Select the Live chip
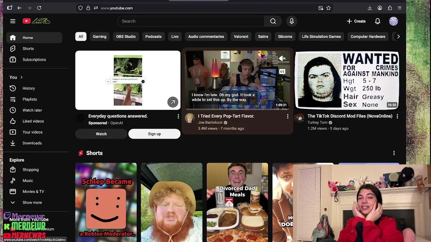 [x=175, y=37]
